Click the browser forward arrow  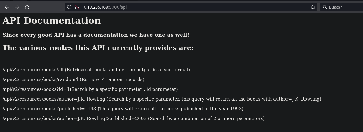[17, 7]
